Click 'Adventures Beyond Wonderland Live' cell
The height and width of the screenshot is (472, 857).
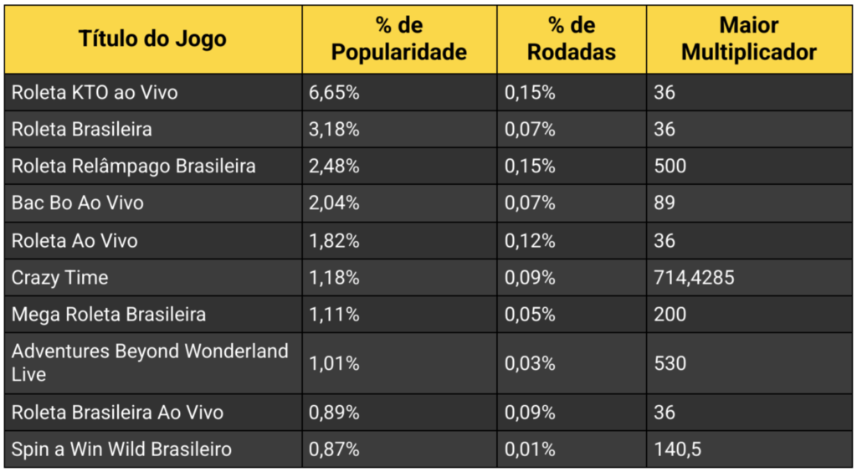coord(149,362)
